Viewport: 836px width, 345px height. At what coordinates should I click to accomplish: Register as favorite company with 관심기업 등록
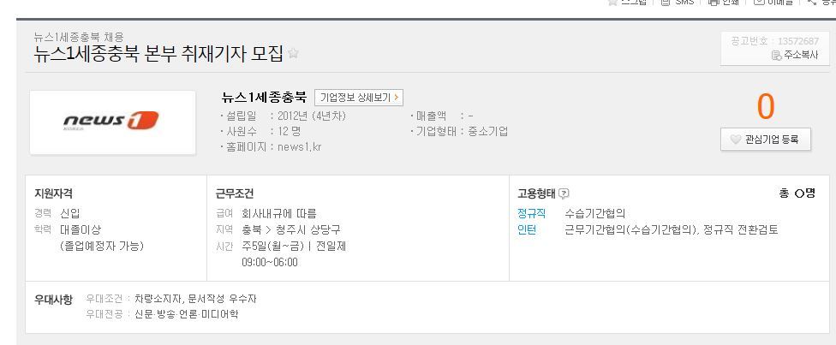click(x=766, y=140)
